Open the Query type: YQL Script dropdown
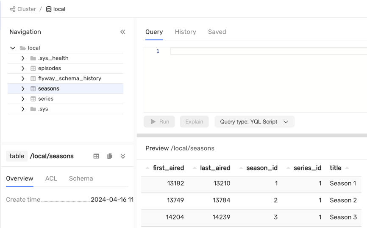This screenshot has height=228, width=367. pos(254,121)
